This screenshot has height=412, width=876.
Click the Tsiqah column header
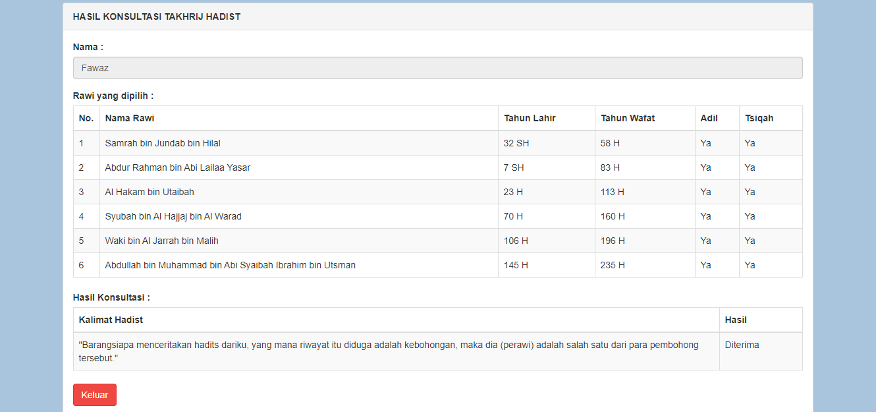point(759,118)
